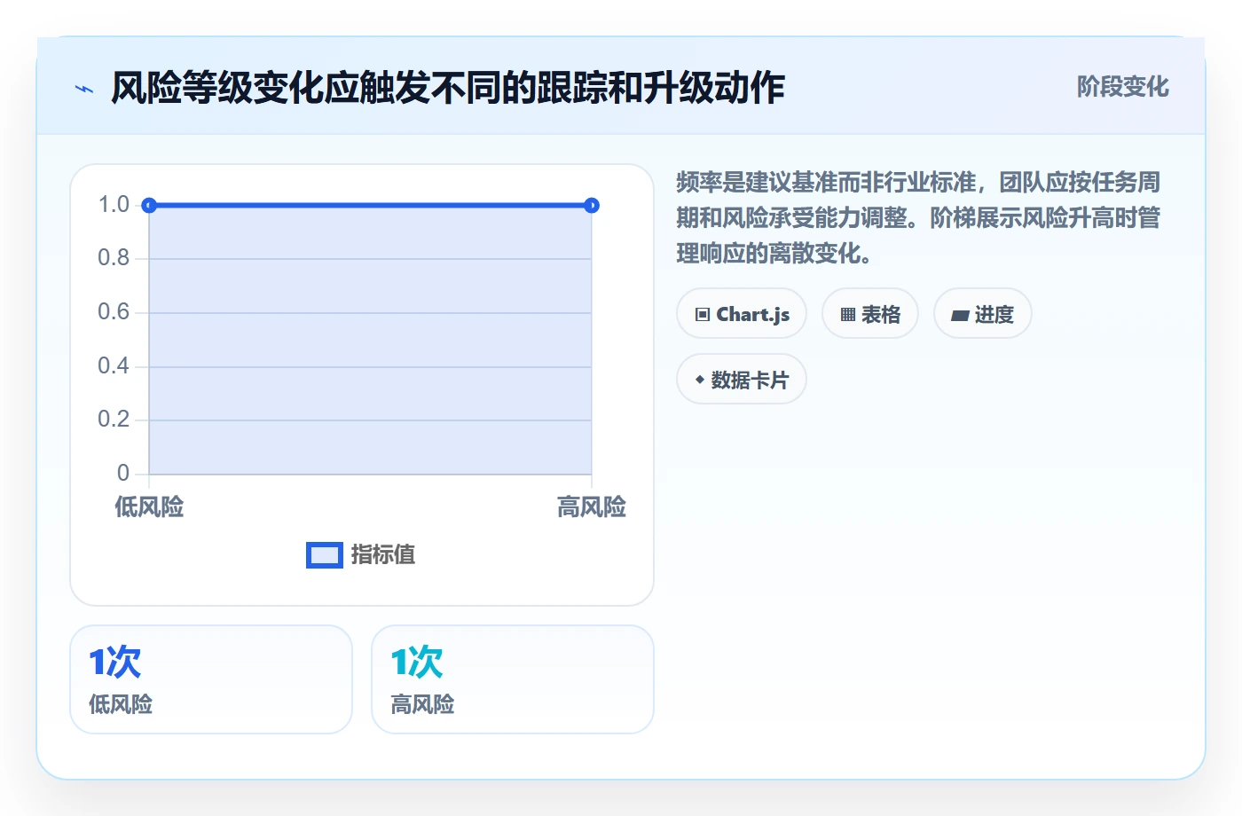Click the chart data point at 高风险

[592, 206]
